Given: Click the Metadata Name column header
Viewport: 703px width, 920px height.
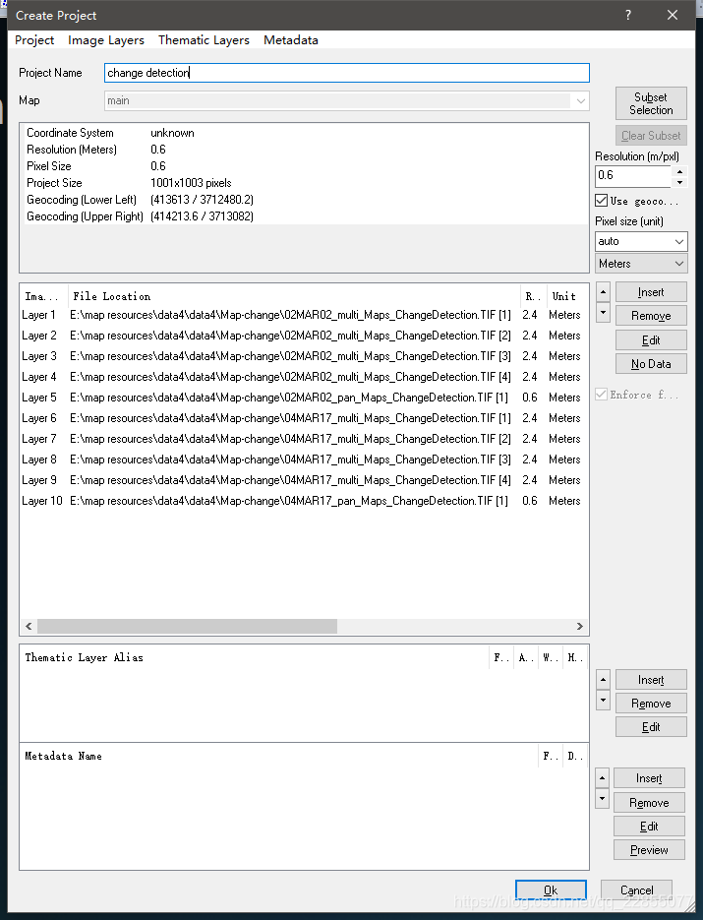Looking at the screenshot, I should [x=279, y=757].
